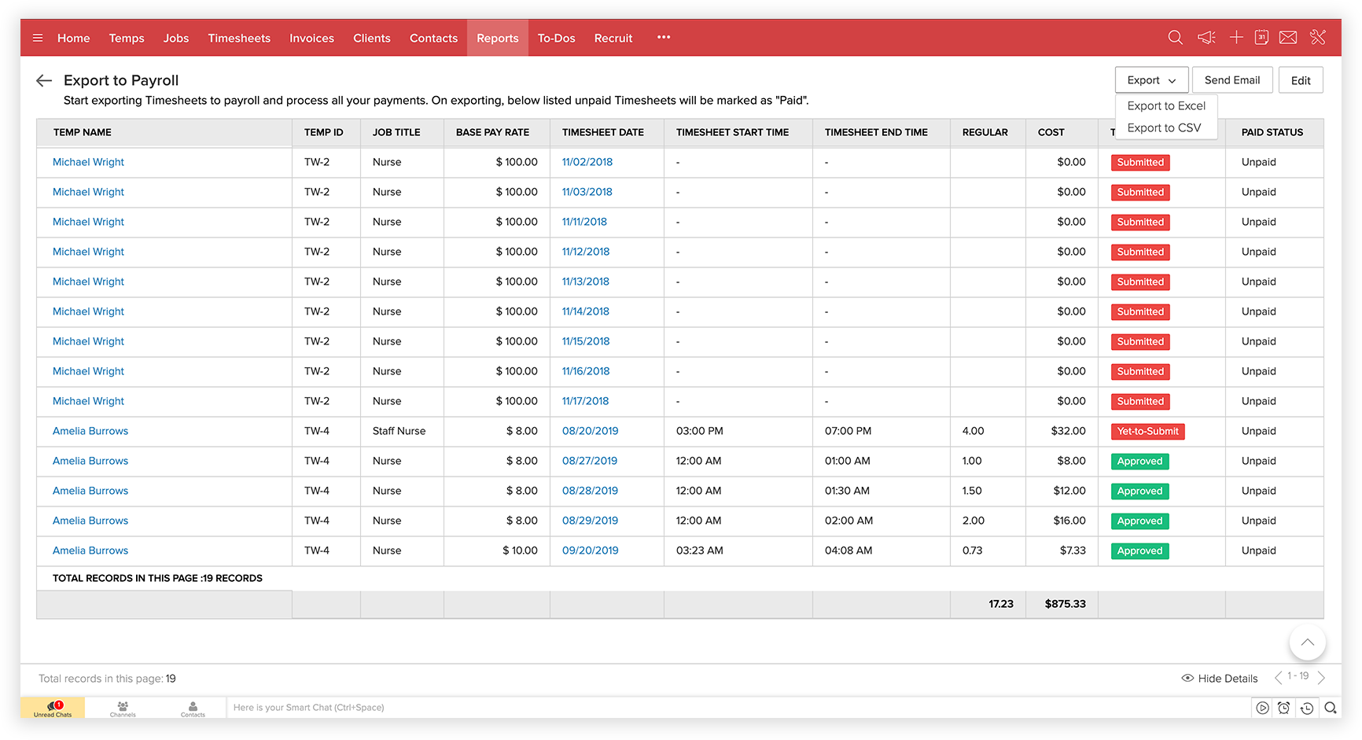Viewport: 1362px width, 740px height.
Task: Open the calendar icon in the header
Action: click(x=1261, y=38)
